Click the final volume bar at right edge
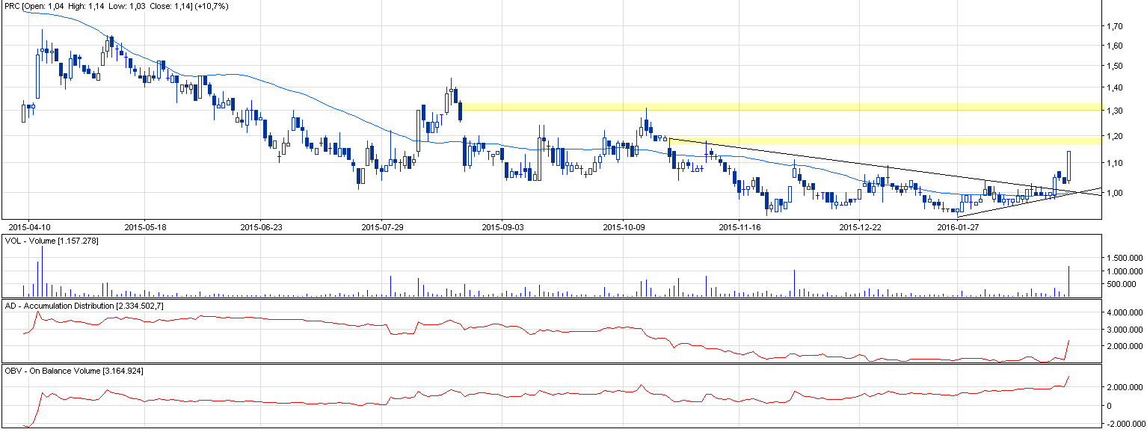This screenshot has width=1147, height=432. (x=1070, y=282)
